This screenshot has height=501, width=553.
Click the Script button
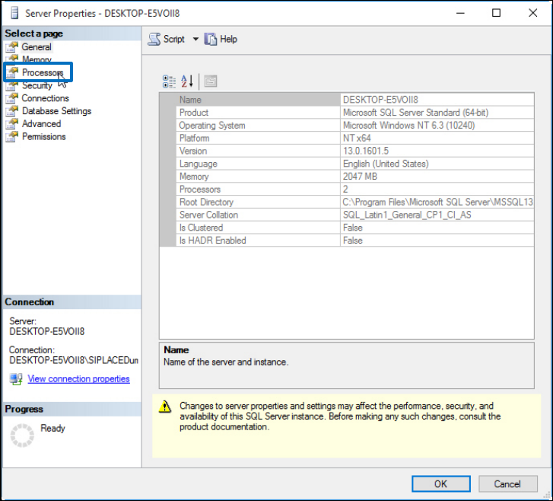(x=167, y=39)
